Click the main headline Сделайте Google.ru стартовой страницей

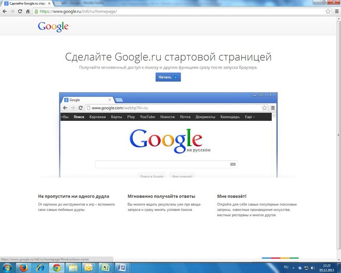click(x=168, y=56)
